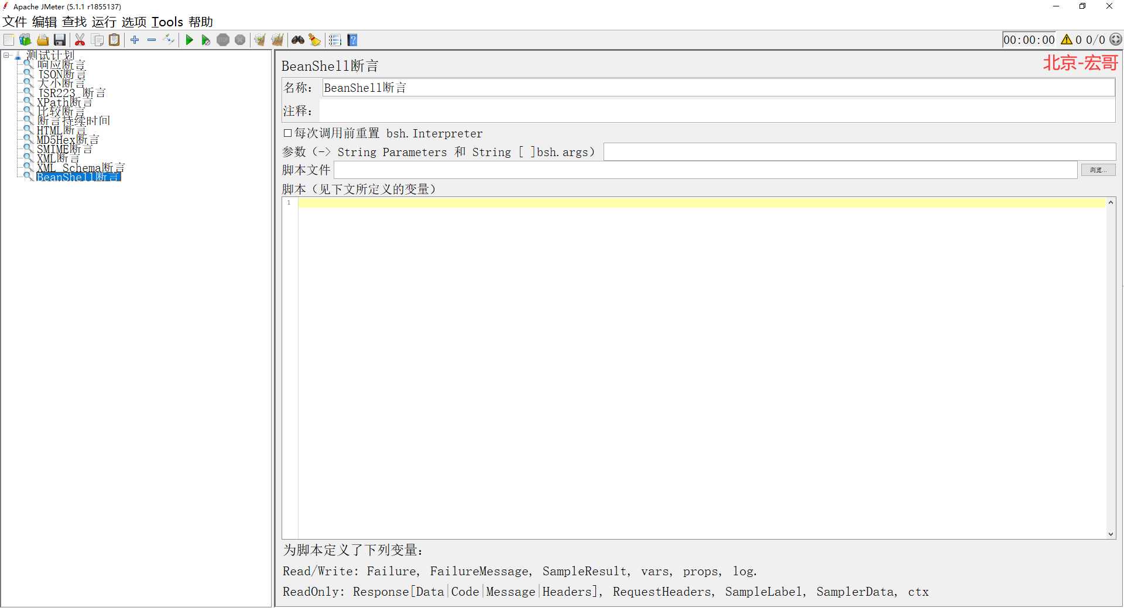
Task: Click the Stop test icon
Action: tap(223, 40)
